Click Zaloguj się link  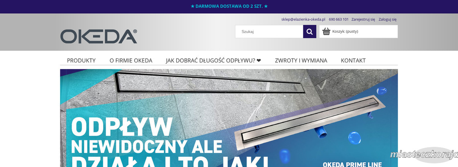coord(387,20)
